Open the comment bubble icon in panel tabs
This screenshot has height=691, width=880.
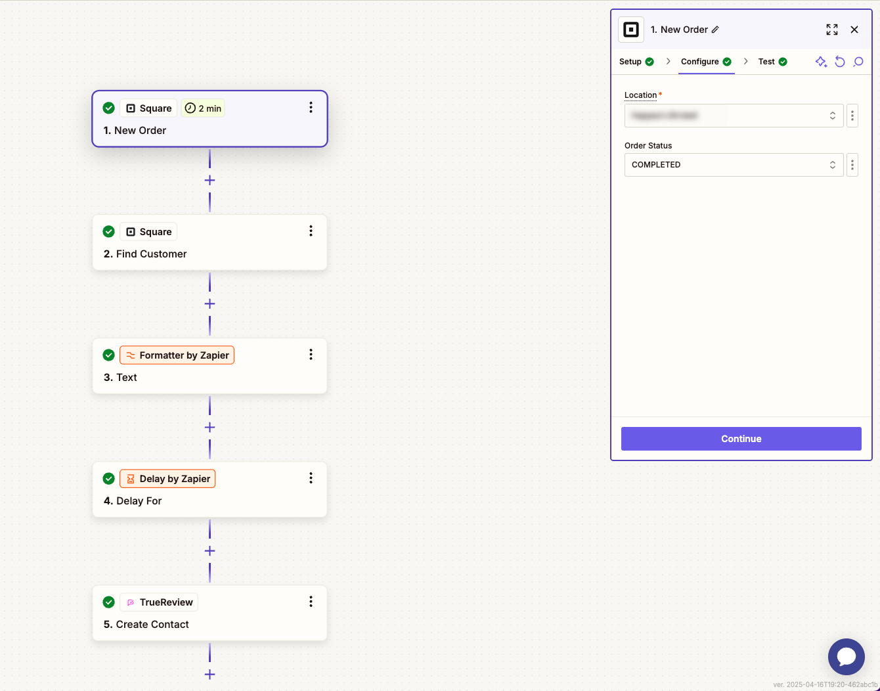pyautogui.click(x=858, y=62)
